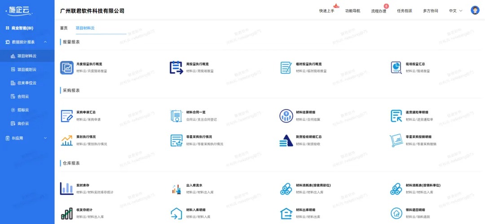Click the 广州联君软件科技有限公司 company name
The width and height of the screenshot is (485, 224).
(x=92, y=11)
